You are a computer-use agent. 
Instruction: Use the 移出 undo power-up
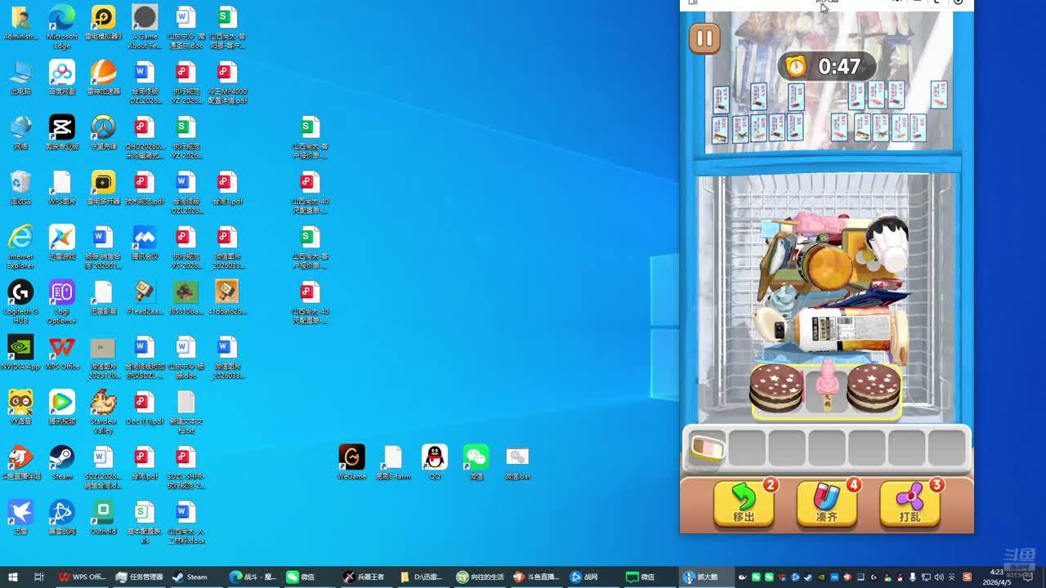coord(743,503)
